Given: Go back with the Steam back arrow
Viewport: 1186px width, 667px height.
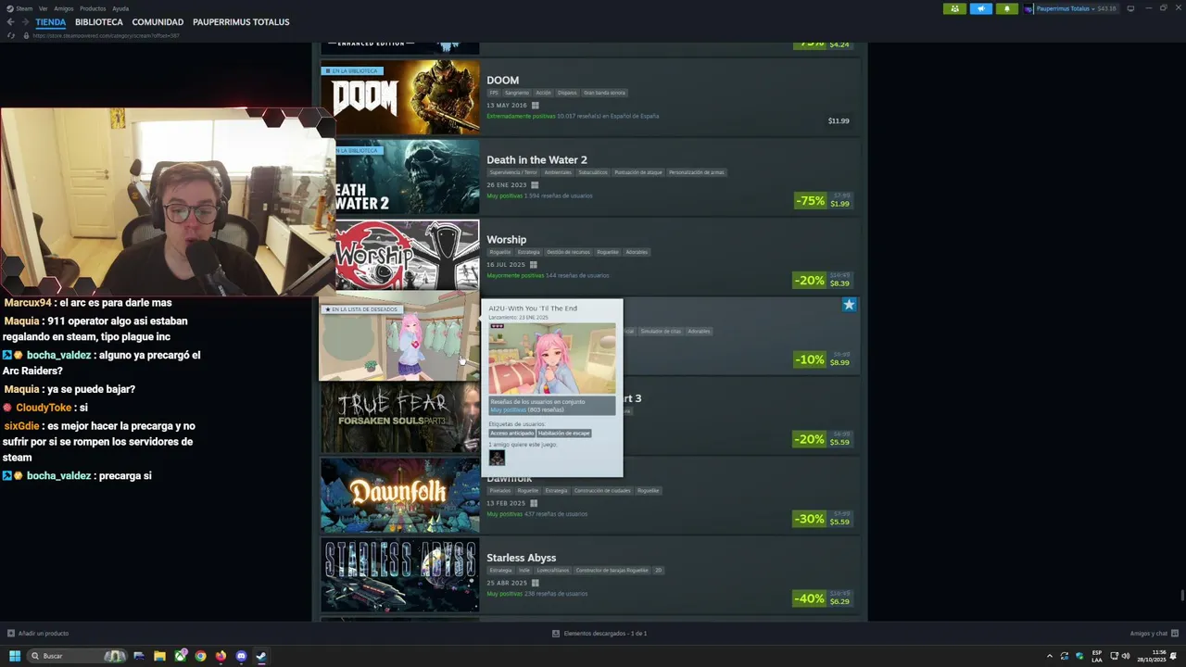Looking at the screenshot, I should [x=11, y=22].
